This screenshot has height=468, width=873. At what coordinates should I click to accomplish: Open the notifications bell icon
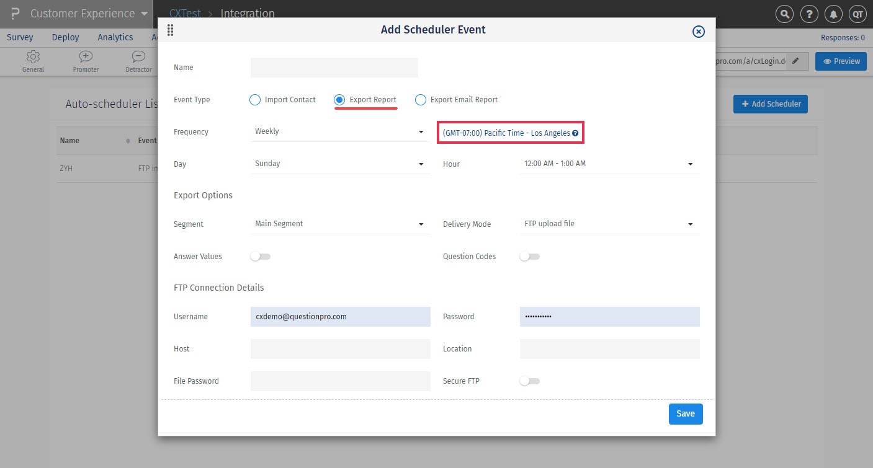click(833, 14)
